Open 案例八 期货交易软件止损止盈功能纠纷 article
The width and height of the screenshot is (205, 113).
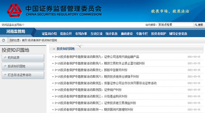(x=100, y=63)
